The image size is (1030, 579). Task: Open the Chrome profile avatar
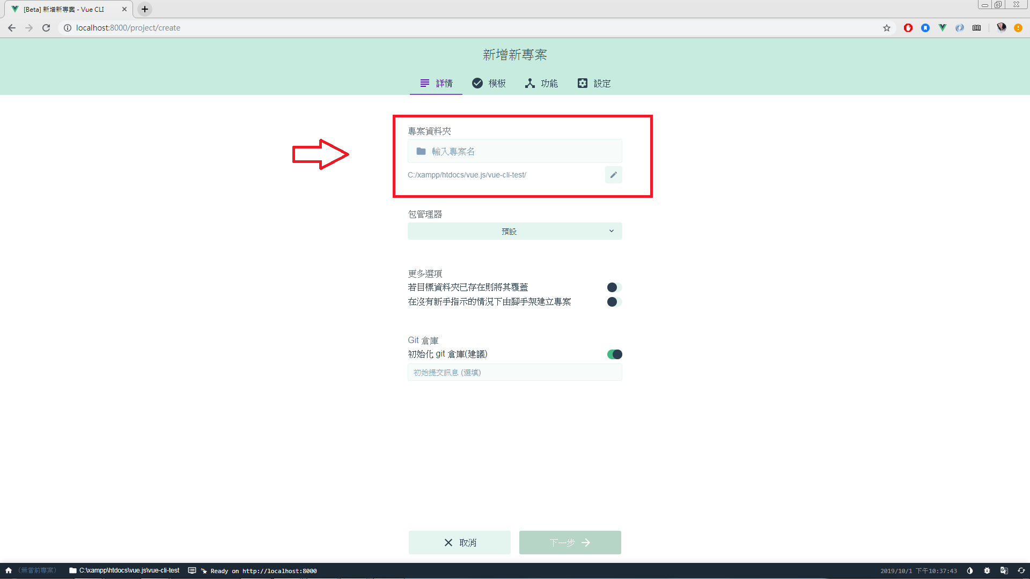click(1001, 28)
